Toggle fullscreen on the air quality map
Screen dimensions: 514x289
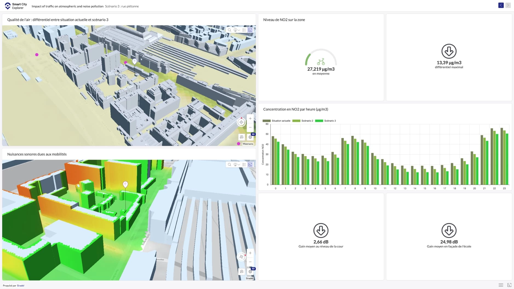pos(250,30)
